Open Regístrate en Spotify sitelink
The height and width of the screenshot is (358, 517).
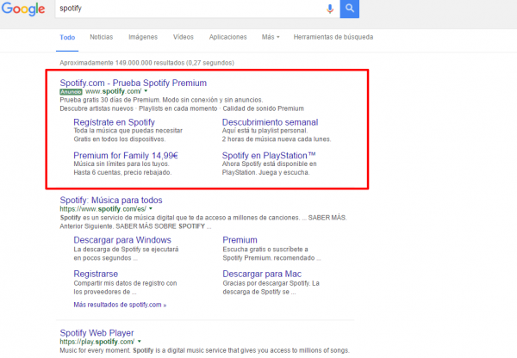click(x=114, y=122)
